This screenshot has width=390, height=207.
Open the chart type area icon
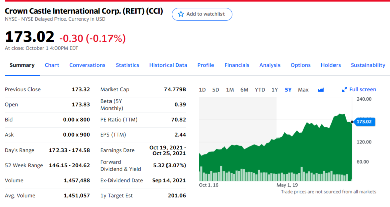(321, 90)
